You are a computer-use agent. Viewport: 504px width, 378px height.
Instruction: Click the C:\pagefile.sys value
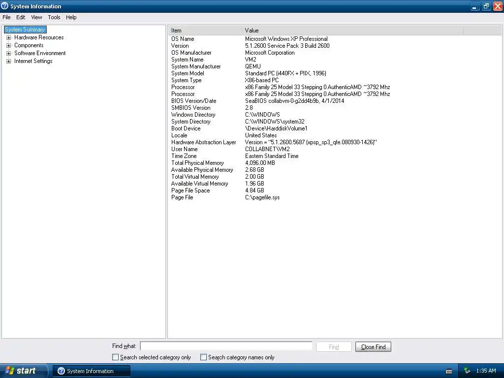(x=262, y=197)
